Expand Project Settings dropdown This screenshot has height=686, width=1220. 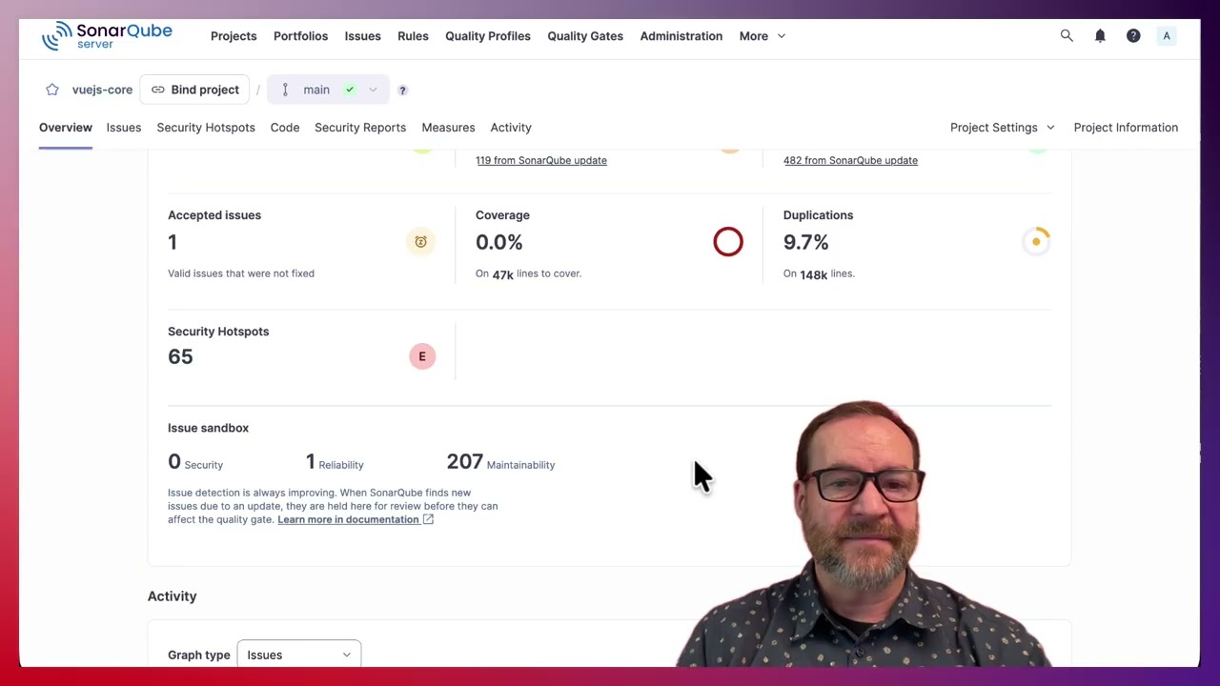[1003, 128]
